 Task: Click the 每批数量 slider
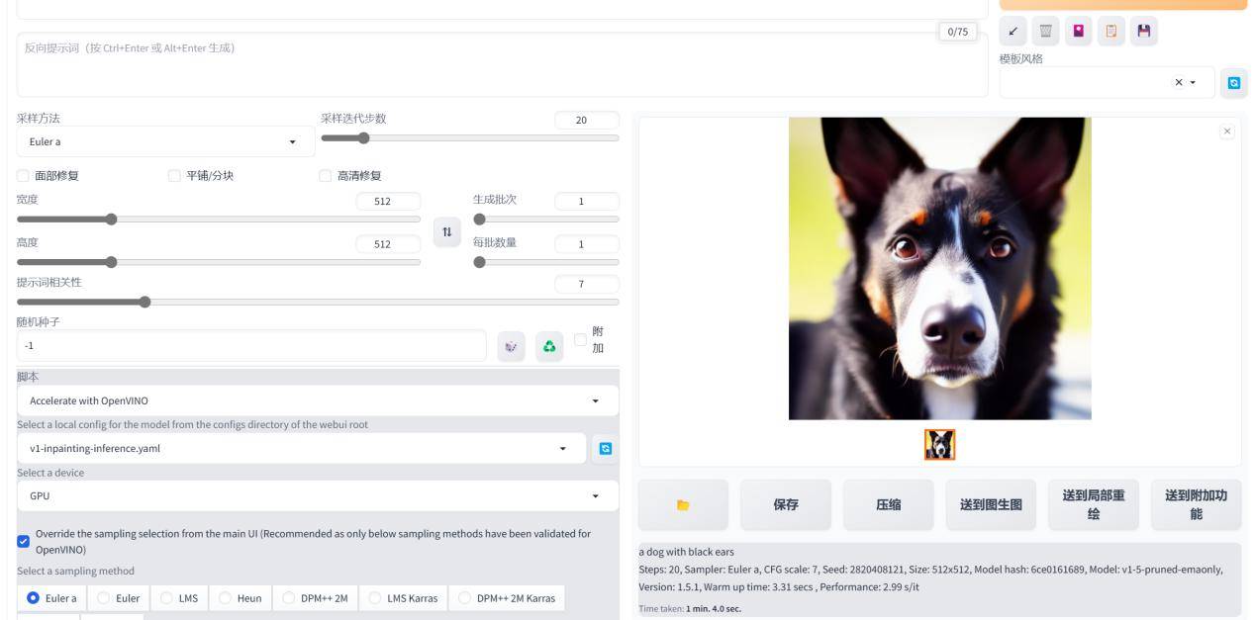pos(546,262)
